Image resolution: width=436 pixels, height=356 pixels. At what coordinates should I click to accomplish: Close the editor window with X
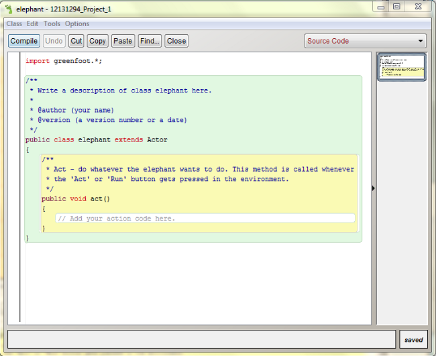pos(418,7)
